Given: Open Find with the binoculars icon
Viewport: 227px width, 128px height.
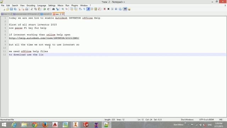Looking at the screenshot, I should (54, 9).
